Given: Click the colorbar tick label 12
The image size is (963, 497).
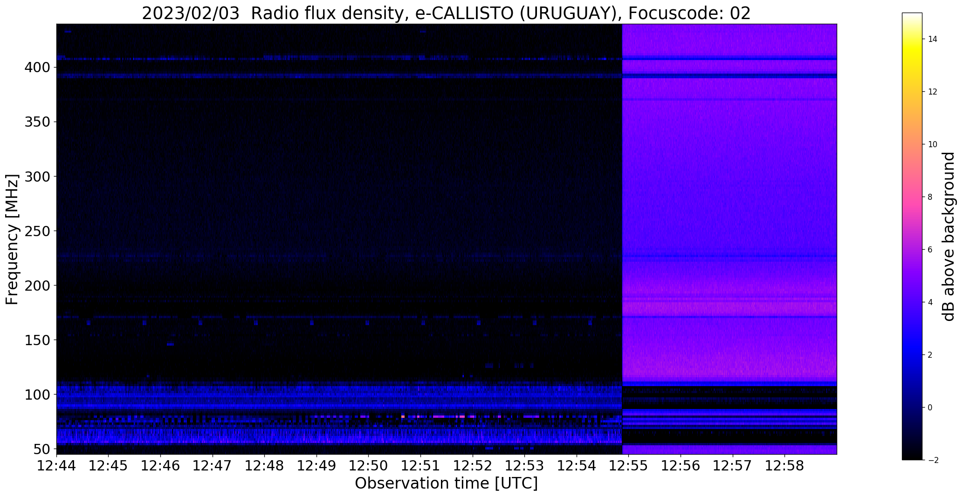Looking at the screenshot, I should pos(933,92).
